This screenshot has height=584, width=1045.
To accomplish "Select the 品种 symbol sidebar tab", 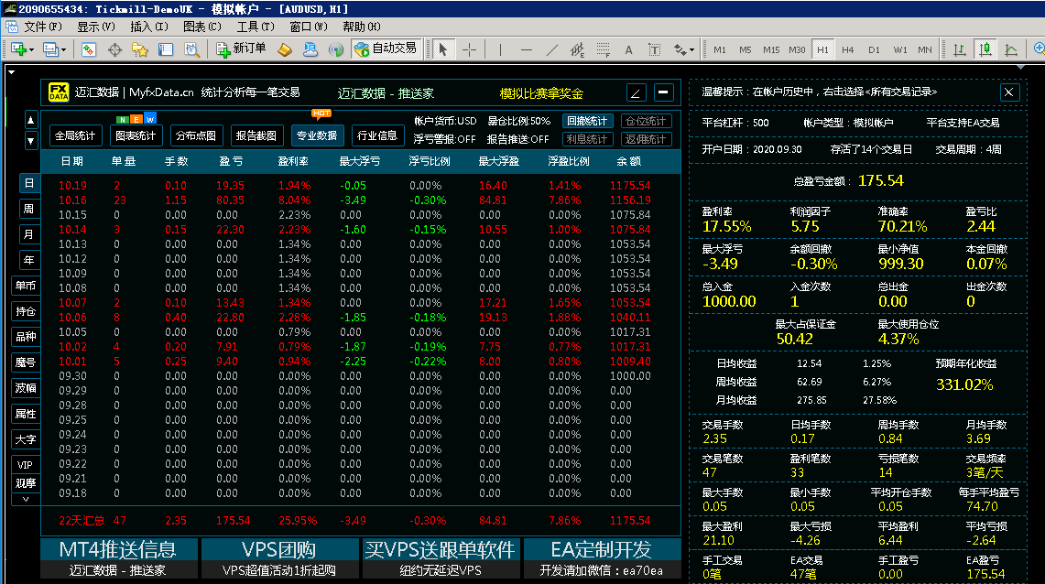I will pyautogui.click(x=26, y=336).
